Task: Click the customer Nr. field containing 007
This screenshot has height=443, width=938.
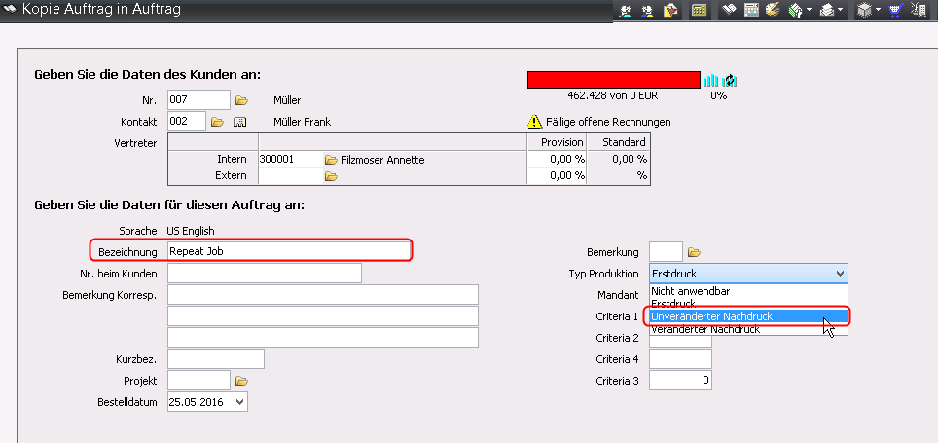Action: [x=198, y=100]
